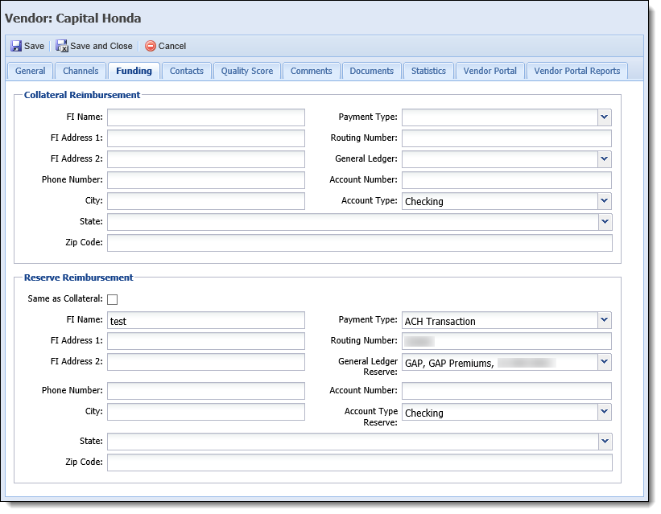Click Collateral FI Address 1 field

coord(206,138)
